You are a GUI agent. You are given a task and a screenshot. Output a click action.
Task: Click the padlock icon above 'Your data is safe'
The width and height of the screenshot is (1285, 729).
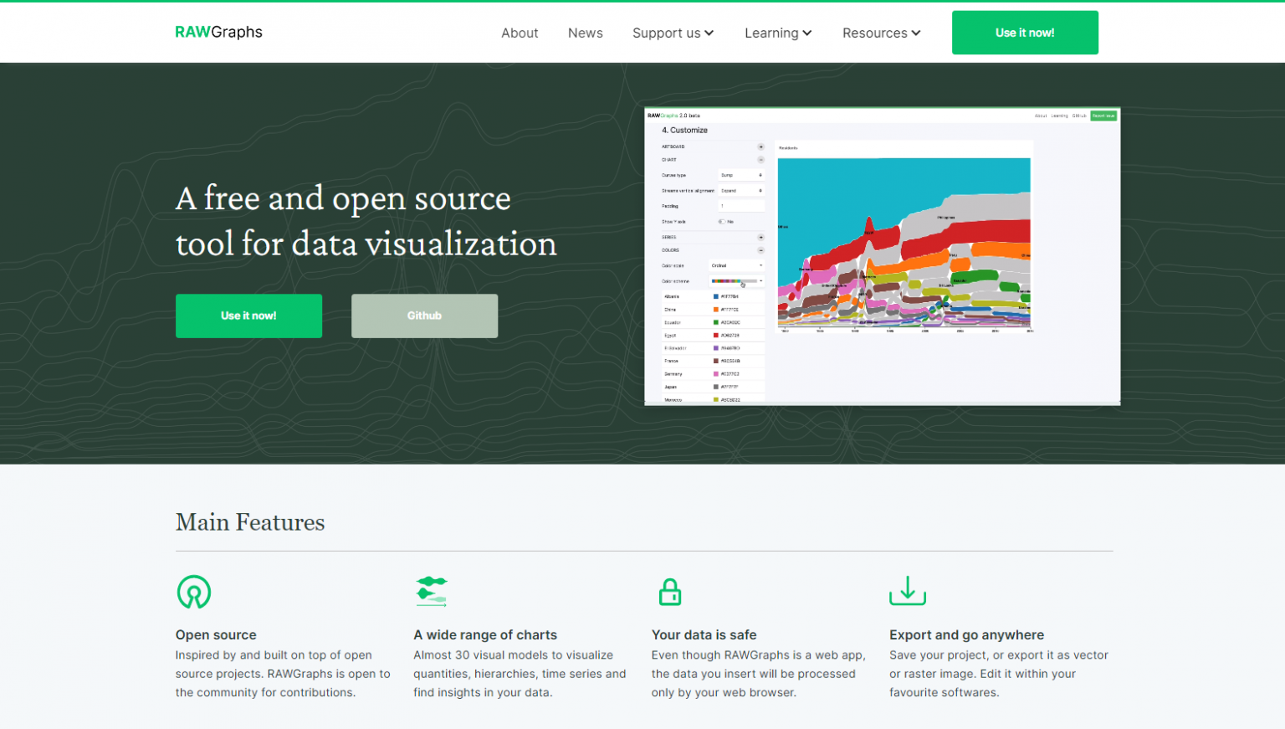click(x=669, y=592)
